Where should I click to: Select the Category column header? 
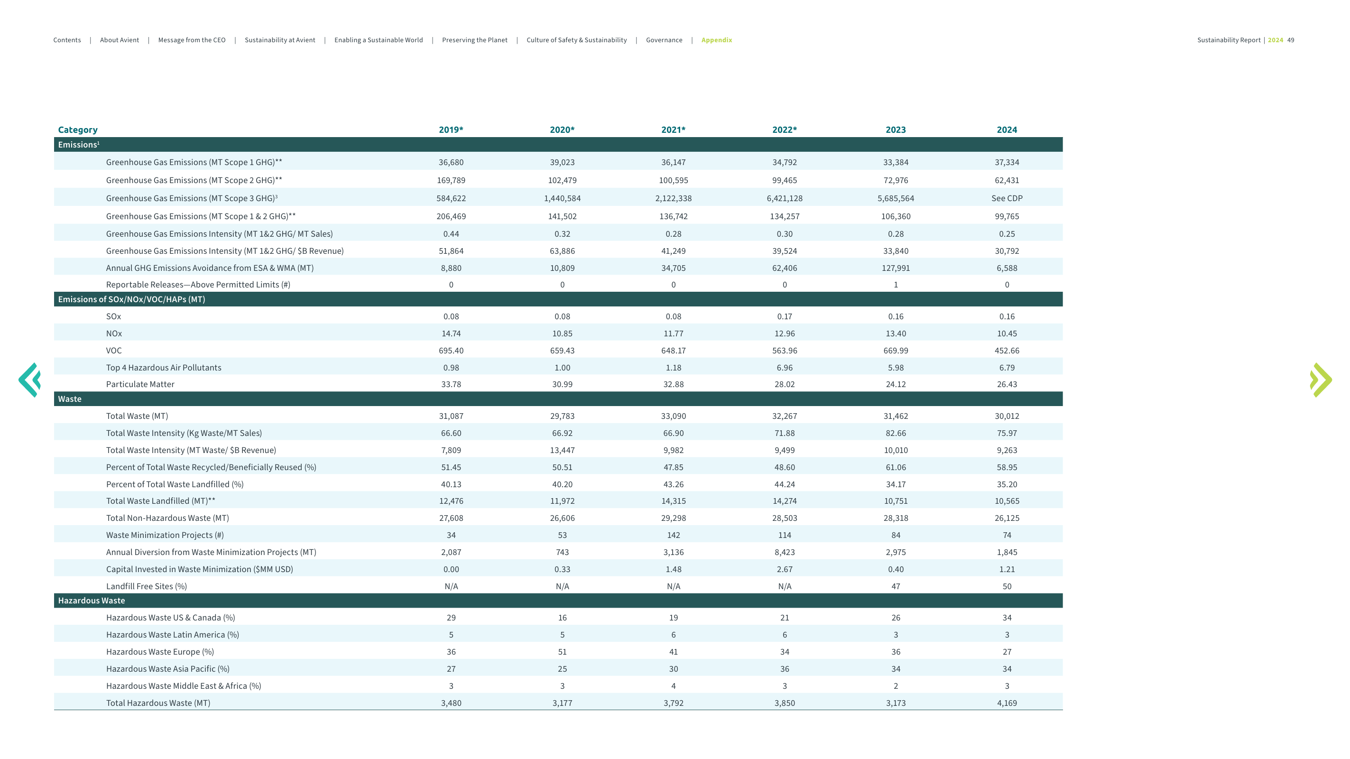[78, 130]
